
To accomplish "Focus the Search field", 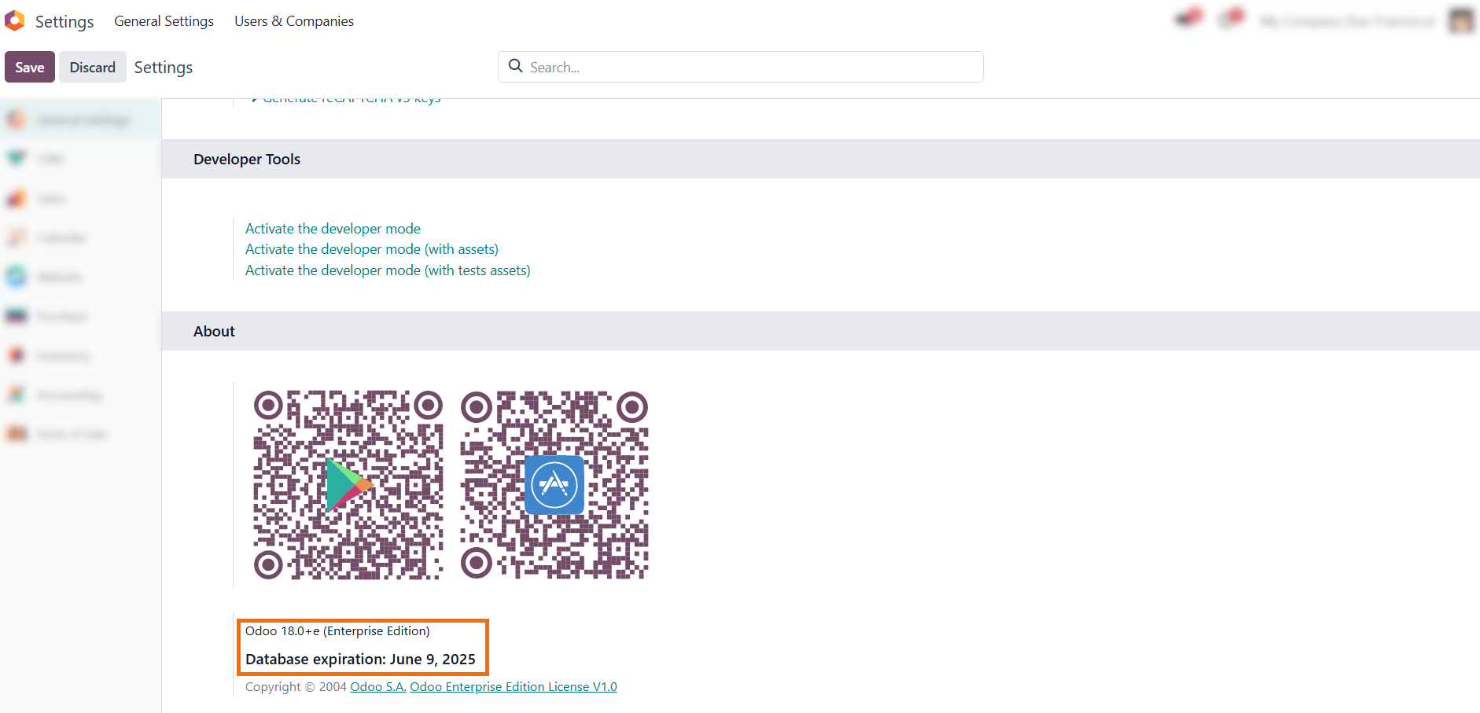I will 741,67.
